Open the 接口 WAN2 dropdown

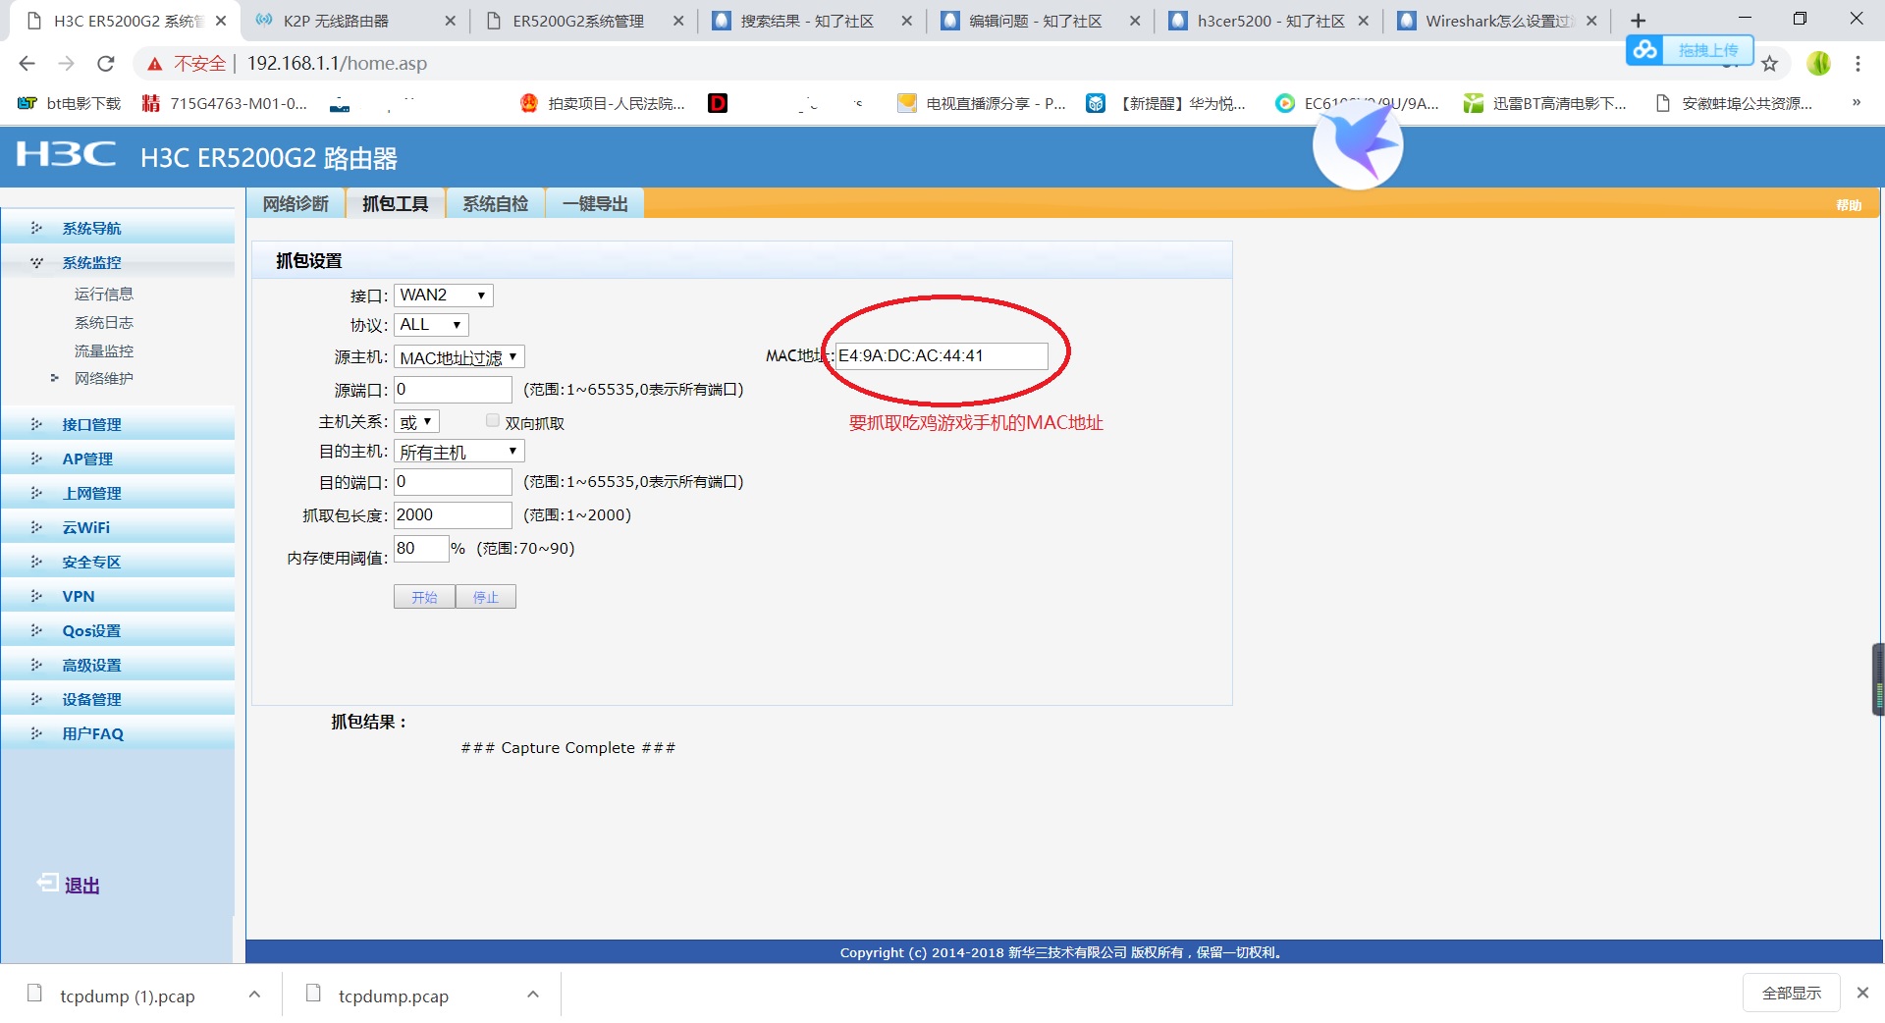tap(444, 296)
